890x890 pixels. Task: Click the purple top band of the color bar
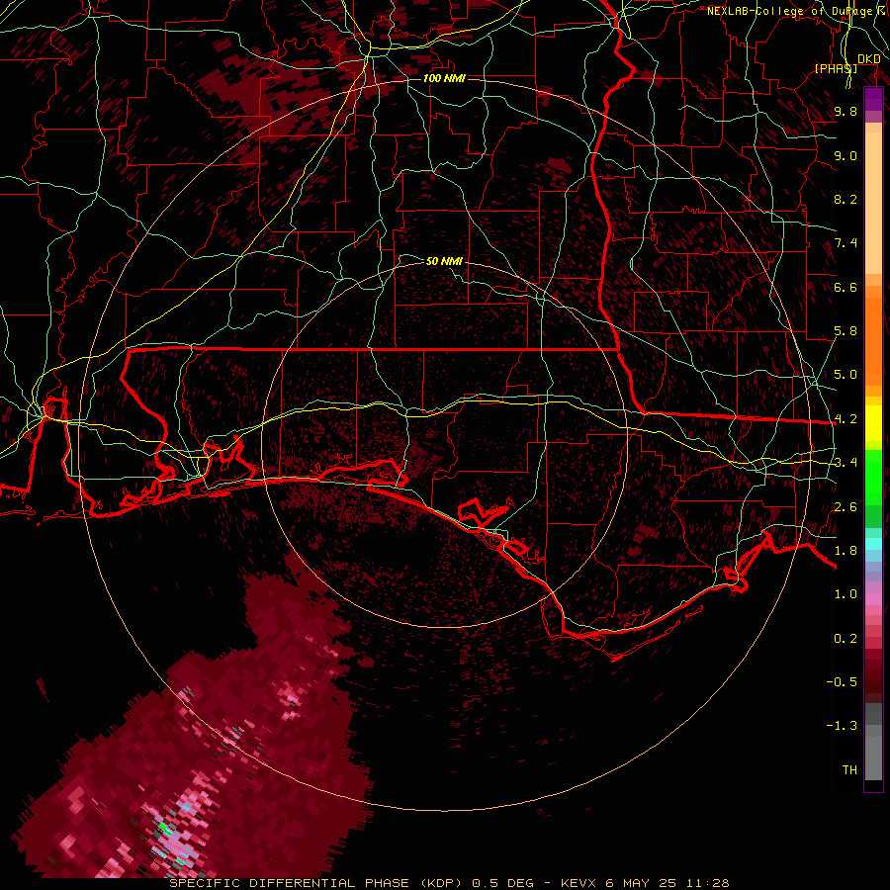pyautogui.click(x=873, y=99)
